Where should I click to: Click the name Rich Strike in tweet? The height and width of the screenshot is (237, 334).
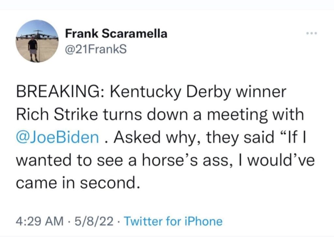(x=52, y=114)
